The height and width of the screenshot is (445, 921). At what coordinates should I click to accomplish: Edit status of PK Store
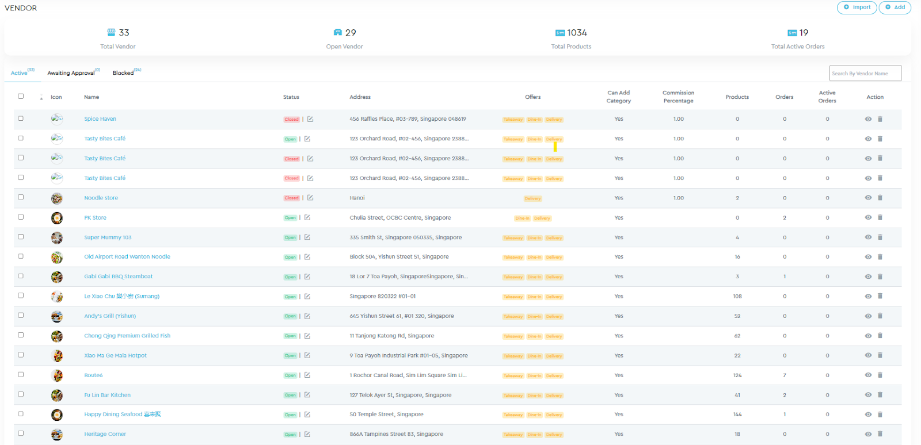click(307, 217)
